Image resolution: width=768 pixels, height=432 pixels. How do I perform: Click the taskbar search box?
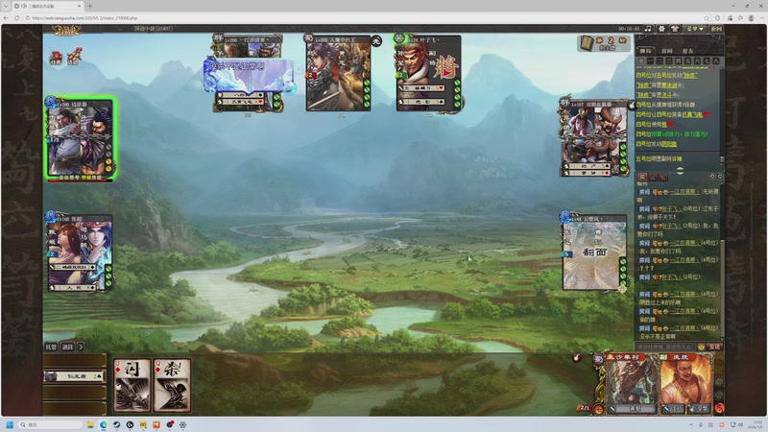pos(50,424)
